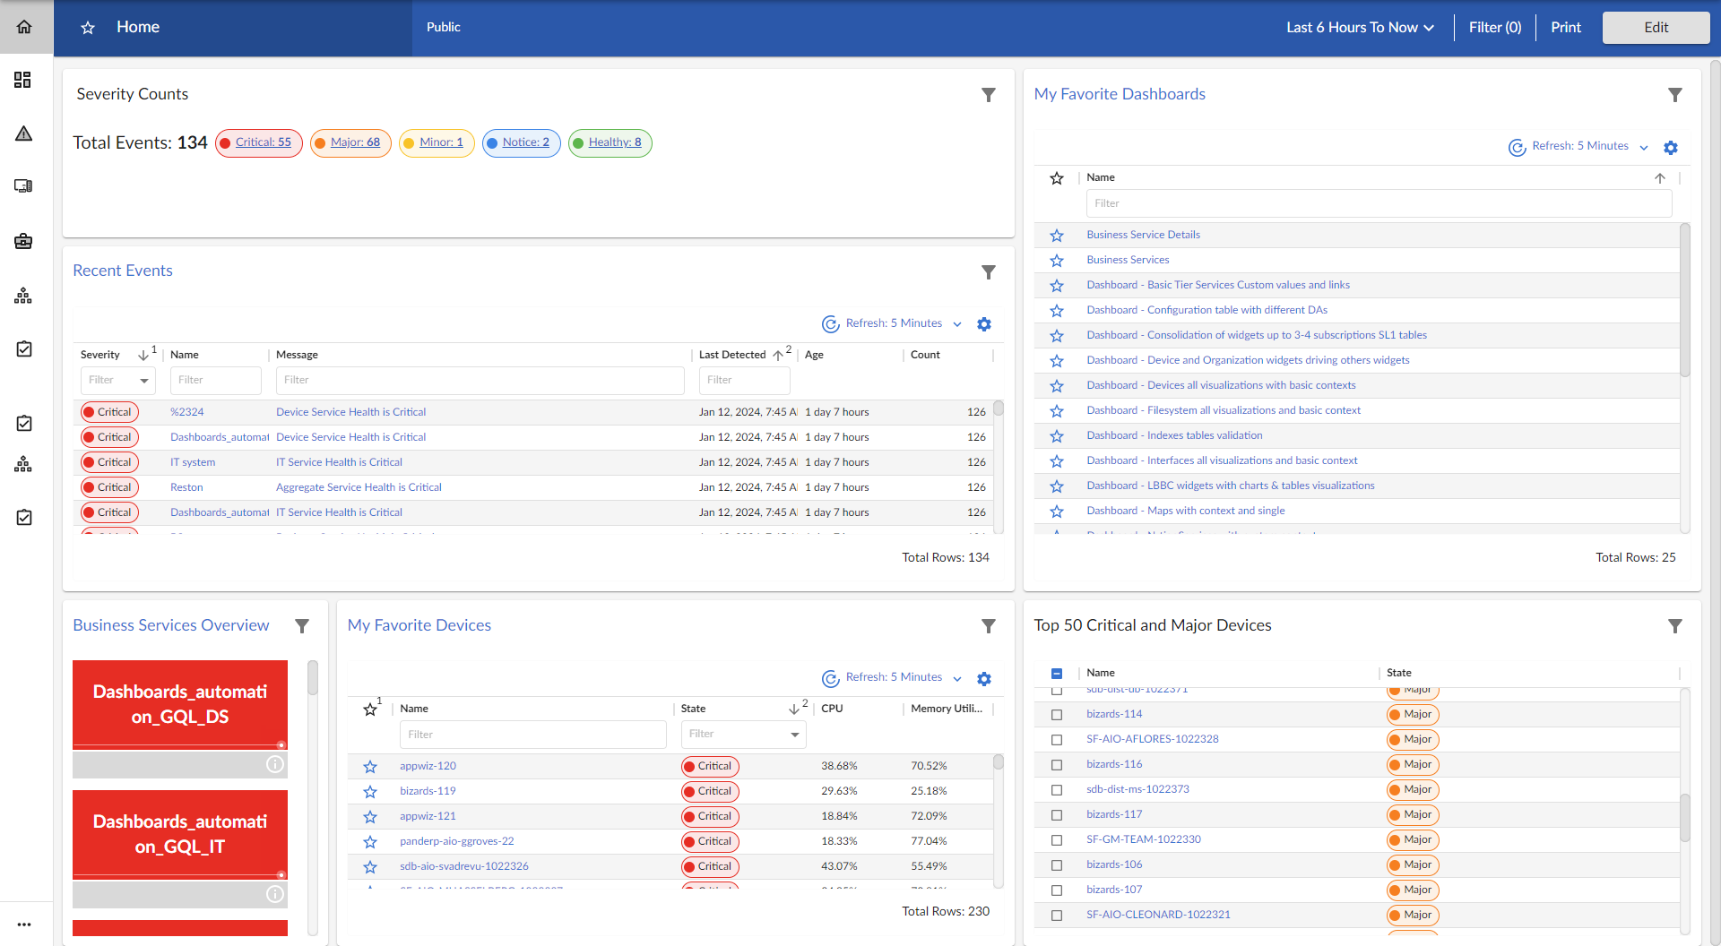Click the Severity Counts filter funnel icon
1721x946 pixels.
[988, 95]
